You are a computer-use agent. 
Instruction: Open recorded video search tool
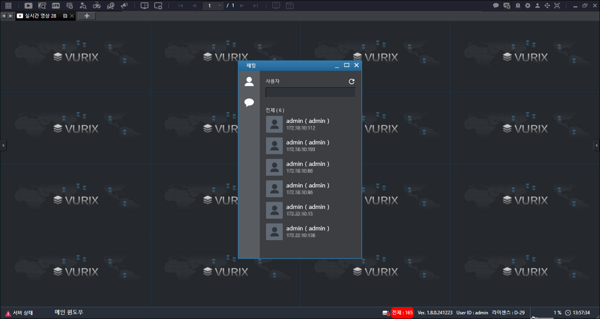click(x=42, y=5)
